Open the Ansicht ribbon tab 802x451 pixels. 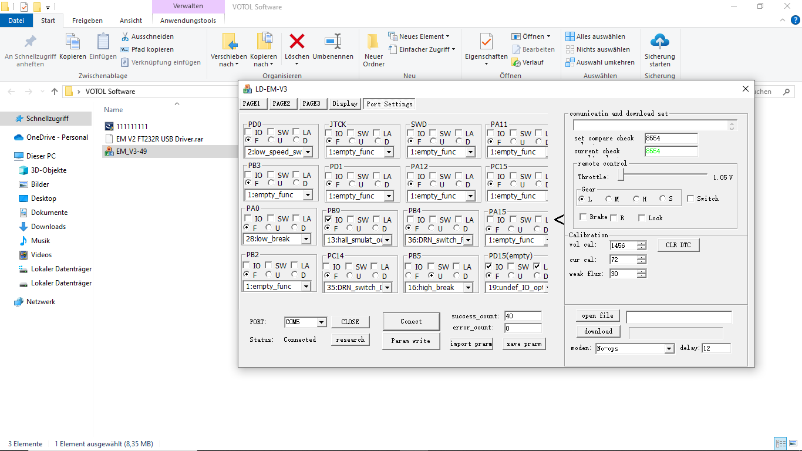130,21
